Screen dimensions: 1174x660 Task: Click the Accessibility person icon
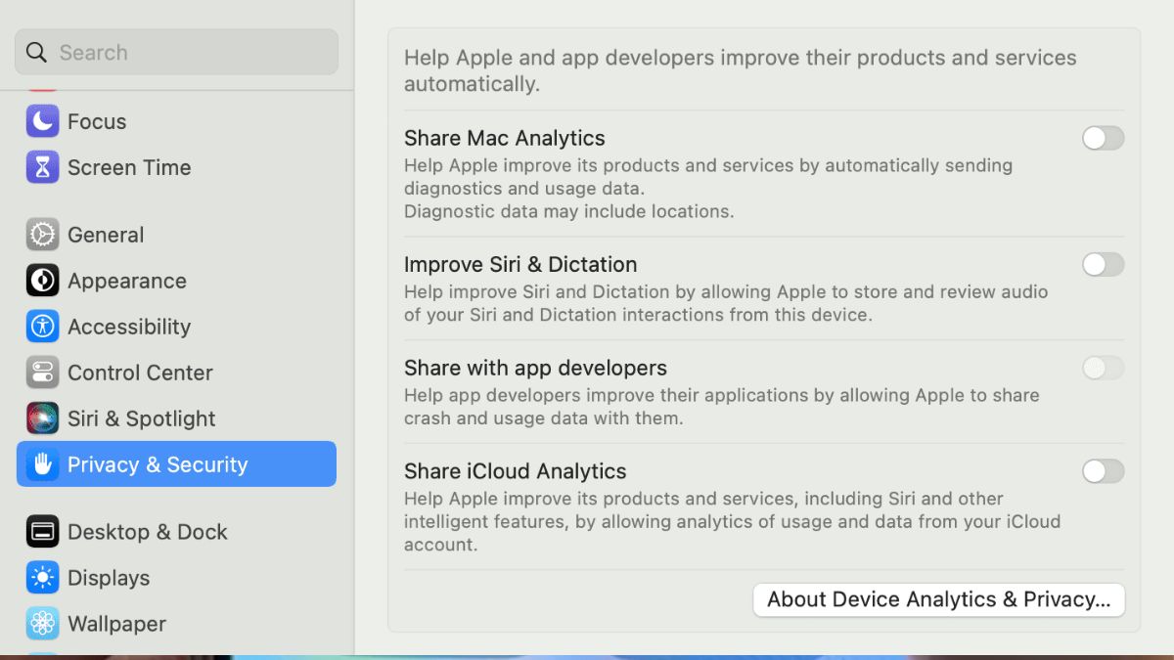tap(41, 327)
